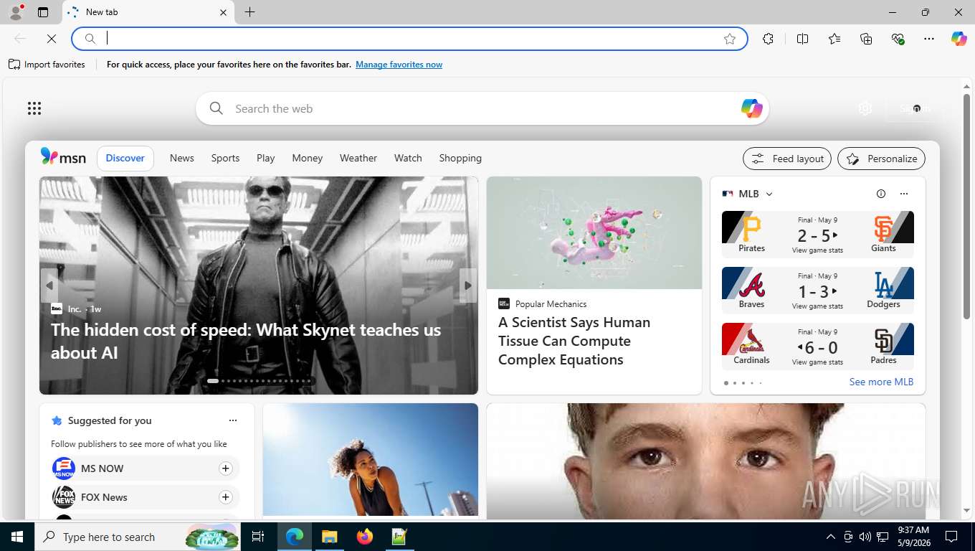Open the Play tab
Screen dimensions: 975x551
(x=265, y=158)
